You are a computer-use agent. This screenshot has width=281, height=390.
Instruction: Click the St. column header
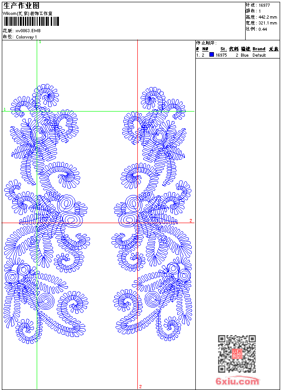223,49
